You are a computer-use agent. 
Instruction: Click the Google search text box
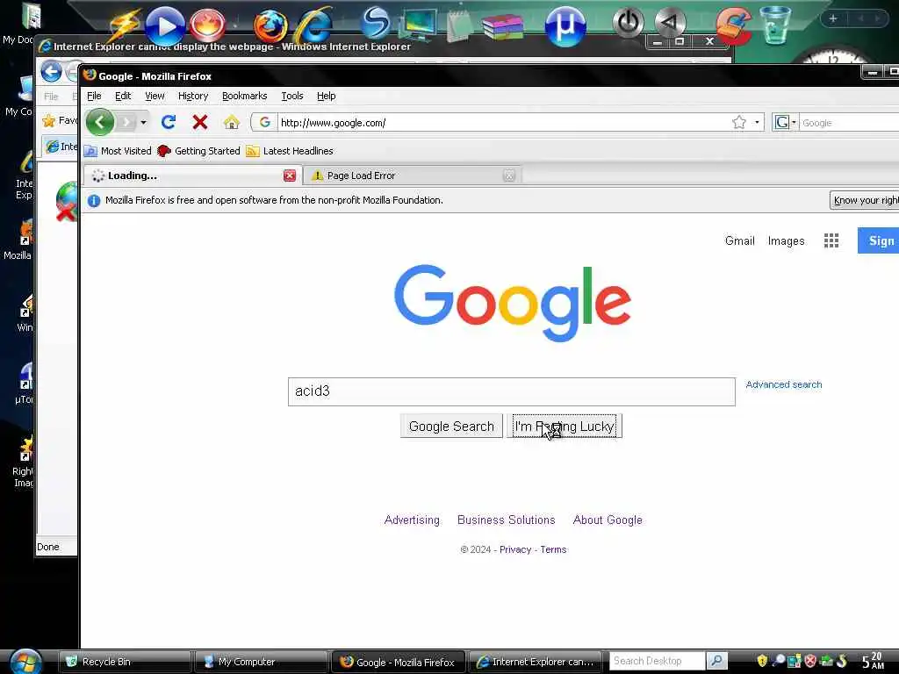pyautogui.click(x=512, y=391)
